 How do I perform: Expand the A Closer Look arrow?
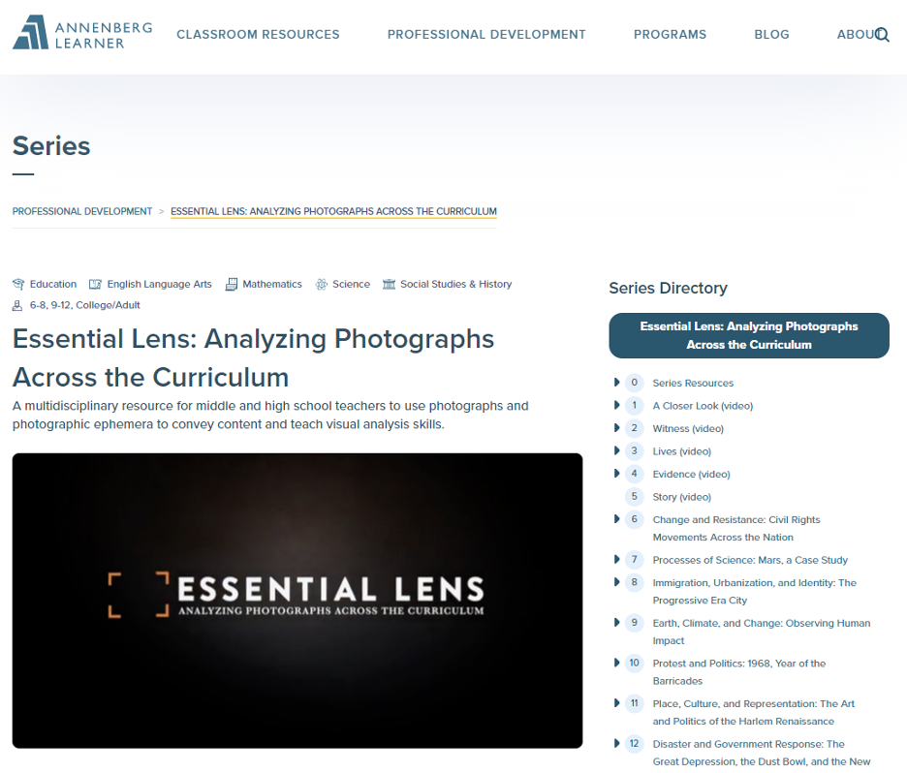click(x=616, y=405)
